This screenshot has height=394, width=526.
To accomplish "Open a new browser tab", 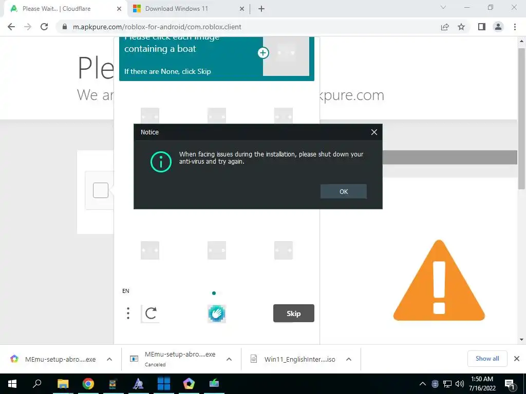I will tap(261, 9).
